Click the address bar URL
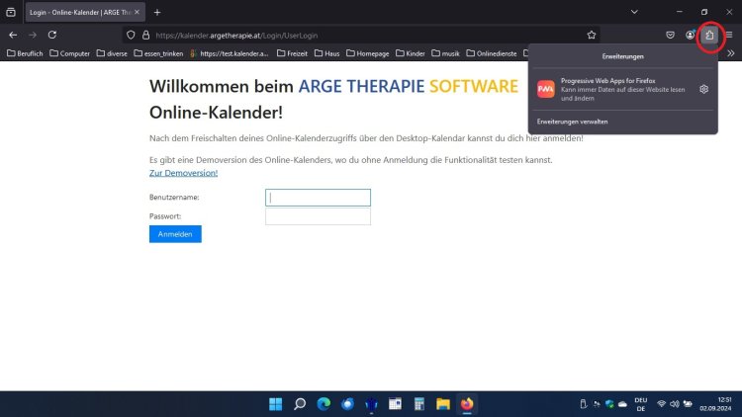Viewport: 742px width, 417px height. pos(236,36)
